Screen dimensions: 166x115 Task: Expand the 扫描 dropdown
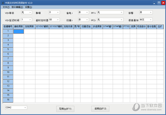83,20
